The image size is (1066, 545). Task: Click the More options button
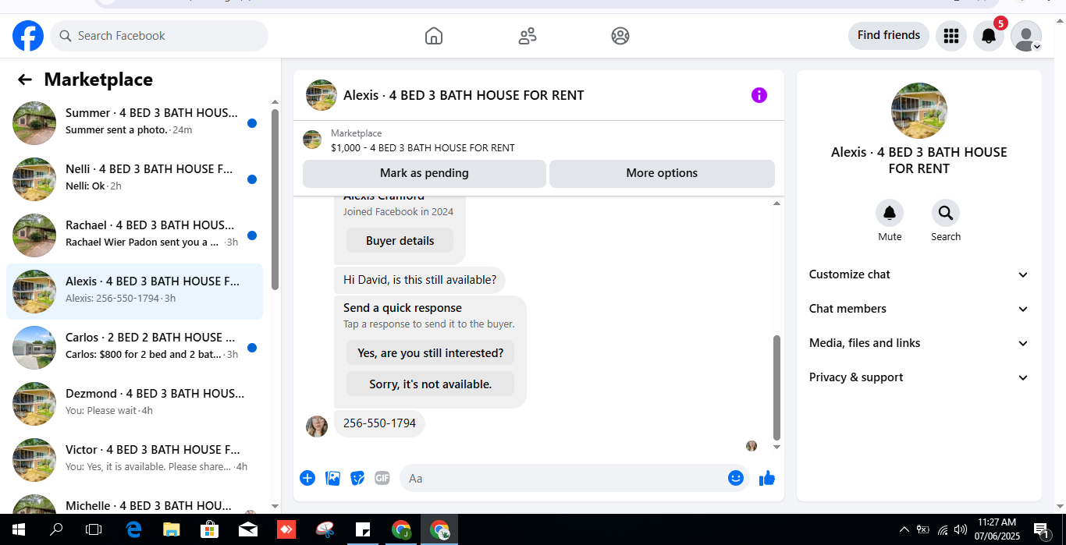pos(662,173)
